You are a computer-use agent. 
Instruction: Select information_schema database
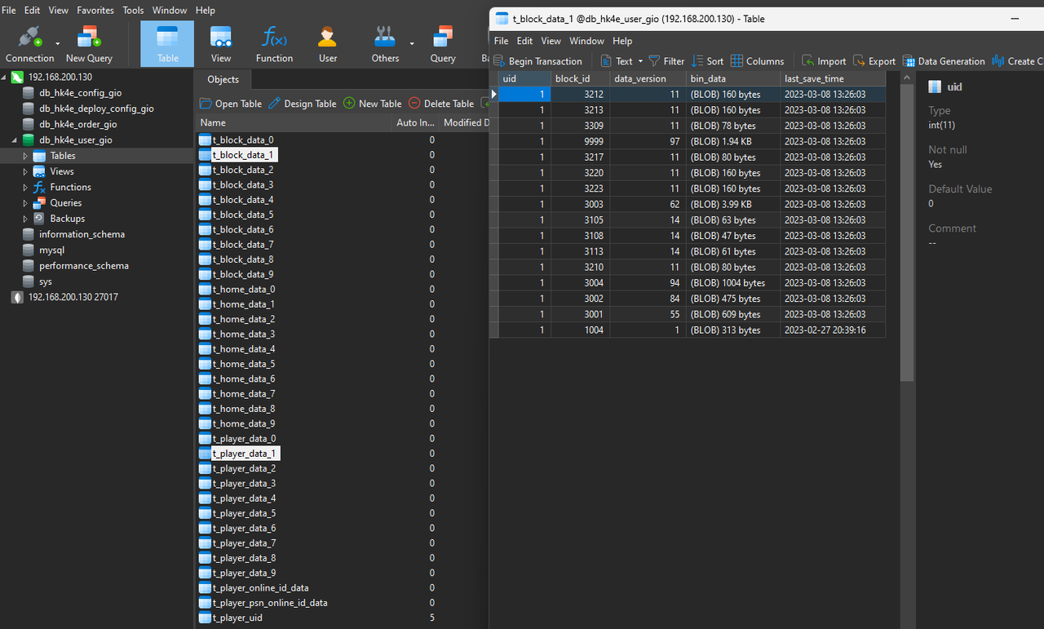[x=82, y=234]
